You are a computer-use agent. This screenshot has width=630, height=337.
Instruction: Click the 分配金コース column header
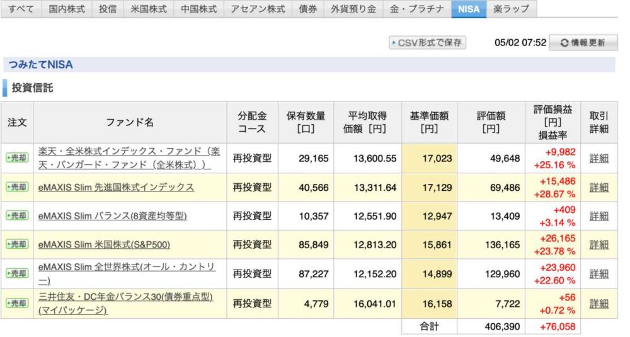[252, 122]
